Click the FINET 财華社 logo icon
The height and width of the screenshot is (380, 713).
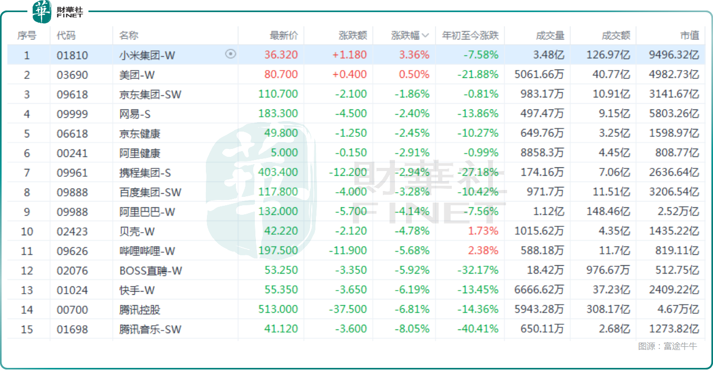tap(42, 12)
